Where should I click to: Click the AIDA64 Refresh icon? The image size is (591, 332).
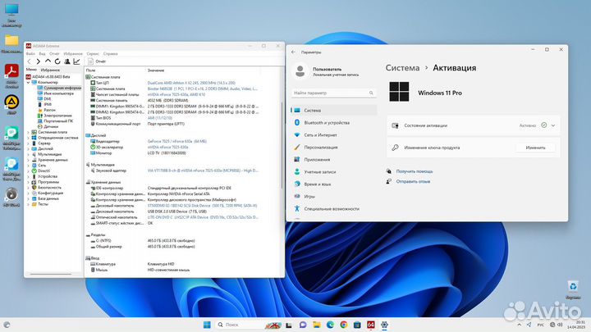[x=57, y=61]
